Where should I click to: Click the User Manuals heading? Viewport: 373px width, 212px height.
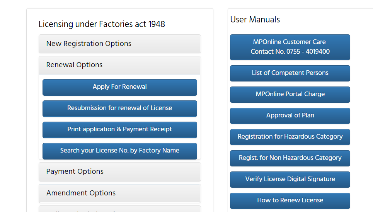point(255,20)
